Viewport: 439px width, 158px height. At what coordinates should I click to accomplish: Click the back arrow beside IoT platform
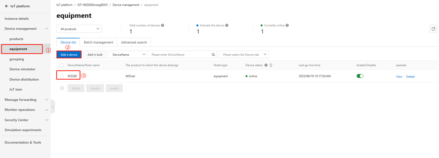click(7, 6)
